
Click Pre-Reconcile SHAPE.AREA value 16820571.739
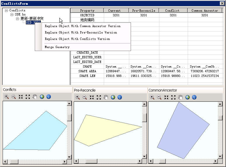[x=144, y=71]
